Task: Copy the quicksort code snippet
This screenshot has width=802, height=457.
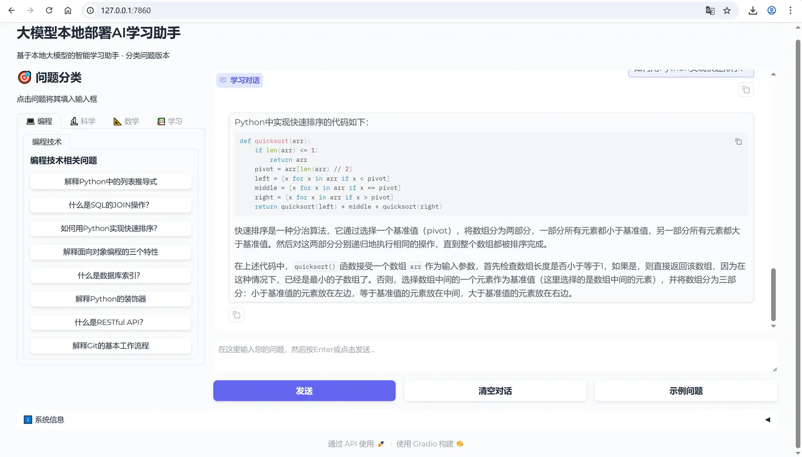Action: click(x=738, y=141)
